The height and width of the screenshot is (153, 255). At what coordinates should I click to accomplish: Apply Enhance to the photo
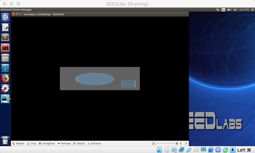tap(94, 144)
